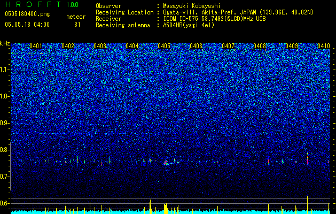Click frequency axis label 0.6
This screenshot has height=214, width=336.
pos(5,203)
